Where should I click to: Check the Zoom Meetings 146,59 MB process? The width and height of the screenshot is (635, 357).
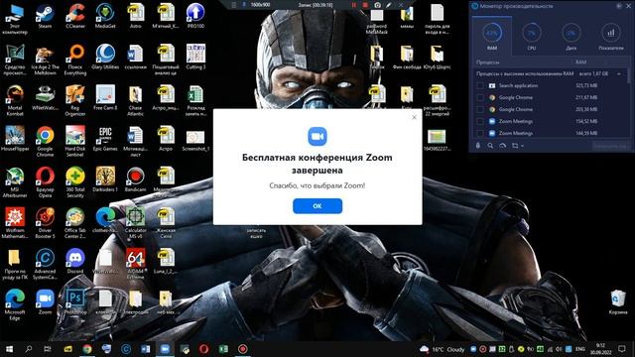(480, 133)
